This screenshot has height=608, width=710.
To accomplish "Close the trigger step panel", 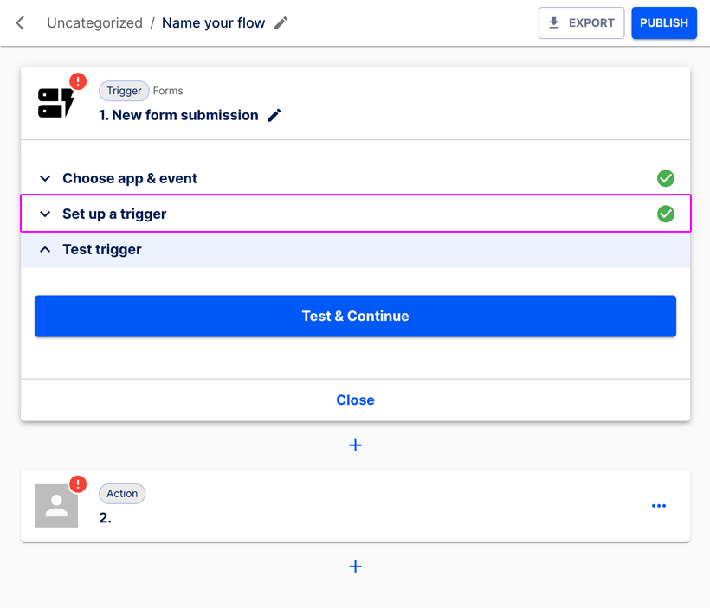I will (x=356, y=400).
